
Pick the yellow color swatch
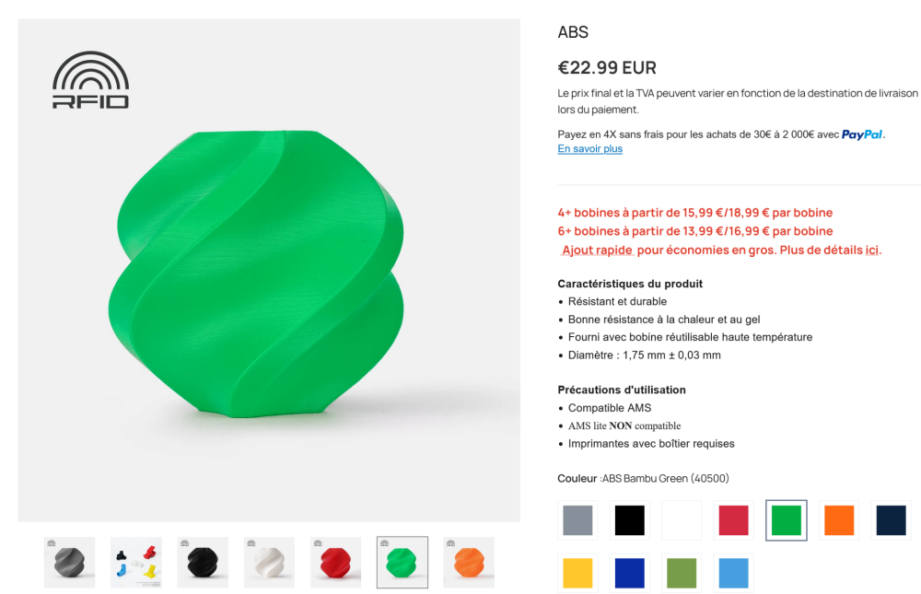click(x=577, y=573)
